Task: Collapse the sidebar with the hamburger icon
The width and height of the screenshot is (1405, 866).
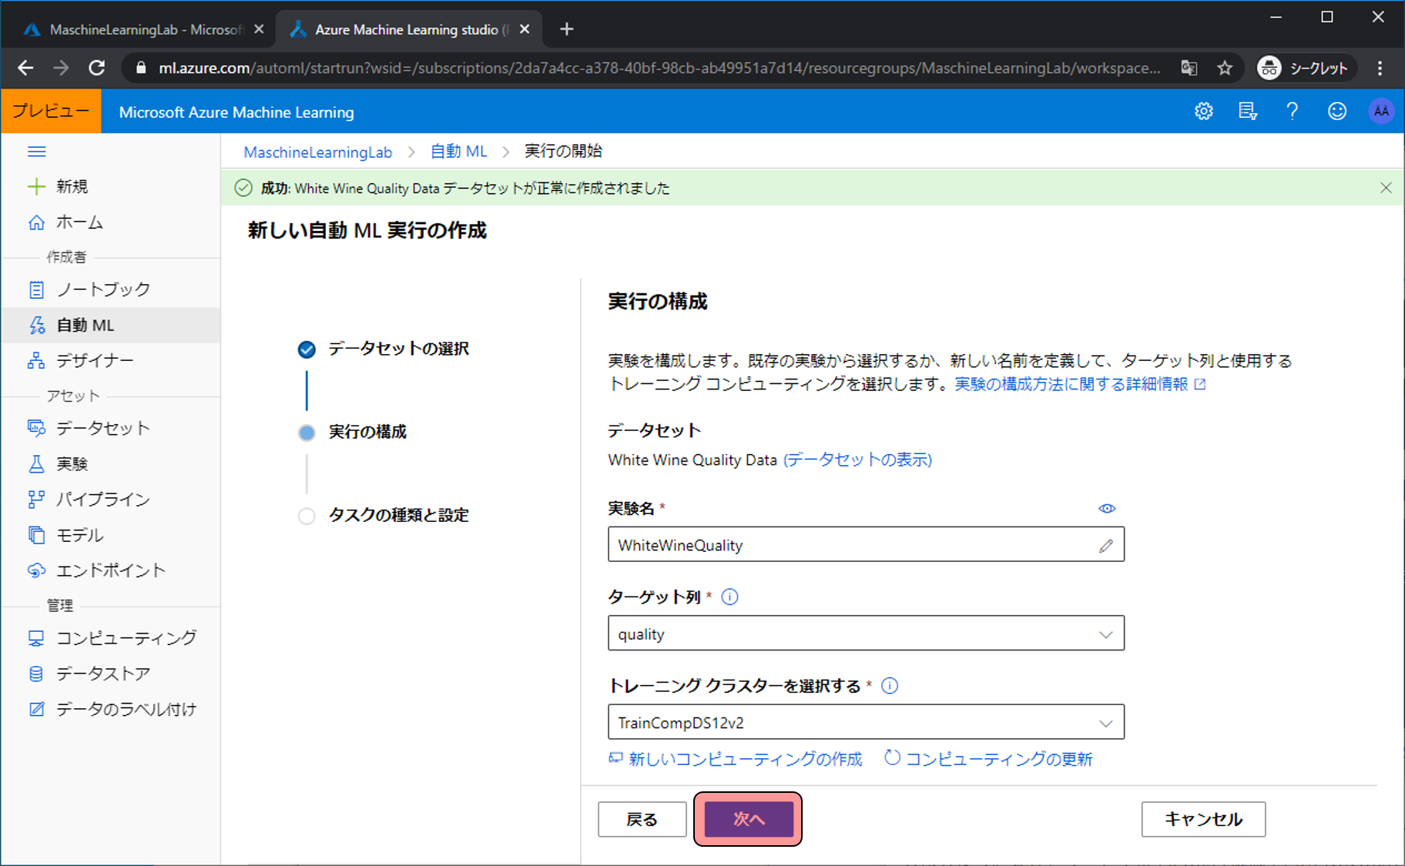Action: pos(37,152)
